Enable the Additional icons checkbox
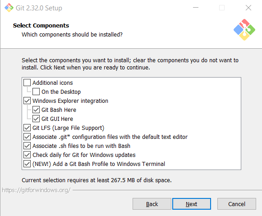Viewport: 262px width, 216px height. (27, 83)
